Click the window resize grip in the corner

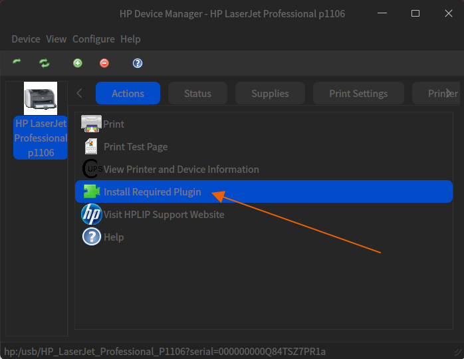pos(458,352)
